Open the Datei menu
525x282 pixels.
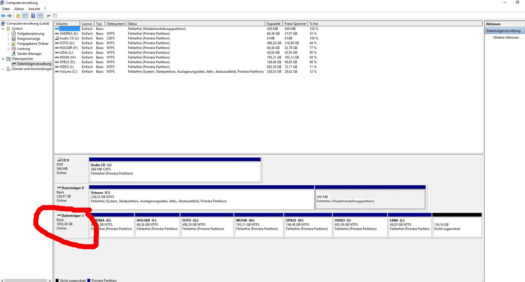tap(6, 9)
